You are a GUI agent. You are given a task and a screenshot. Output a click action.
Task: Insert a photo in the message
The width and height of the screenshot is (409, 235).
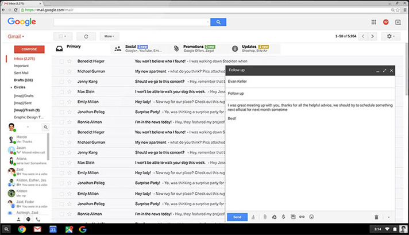(x=293, y=217)
